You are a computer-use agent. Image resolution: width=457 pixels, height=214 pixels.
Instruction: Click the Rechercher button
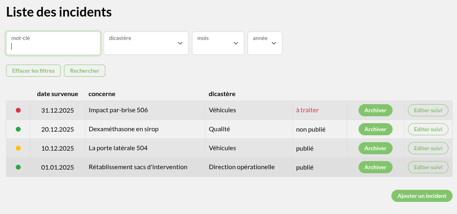tap(85, 71)
